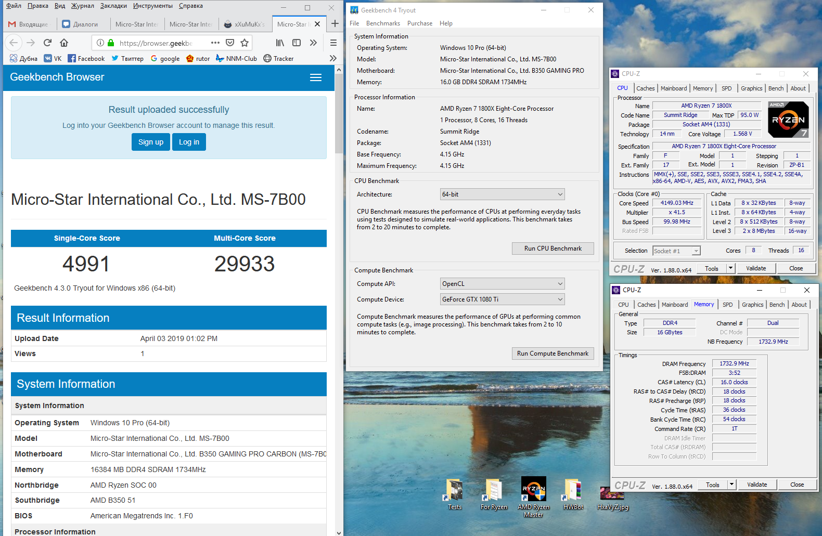Open a new Firefox tab with plus

(335, 23)
